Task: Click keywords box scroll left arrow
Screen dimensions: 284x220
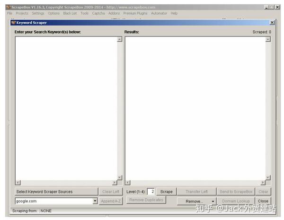Action: click(18, 183)
